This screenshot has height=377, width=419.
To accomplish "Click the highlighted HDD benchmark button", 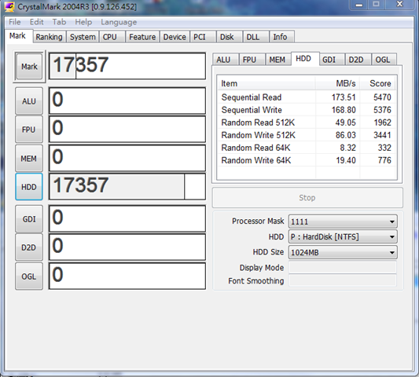I will (x=29, y=187).
